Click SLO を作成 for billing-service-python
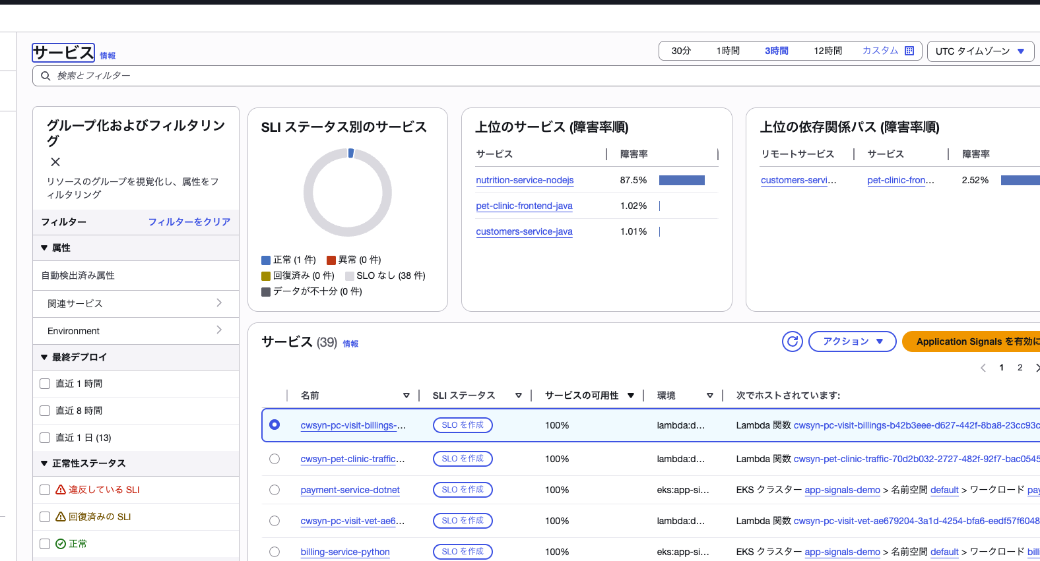This screenshot has height=561, width=1040. (x=463, y=552)
